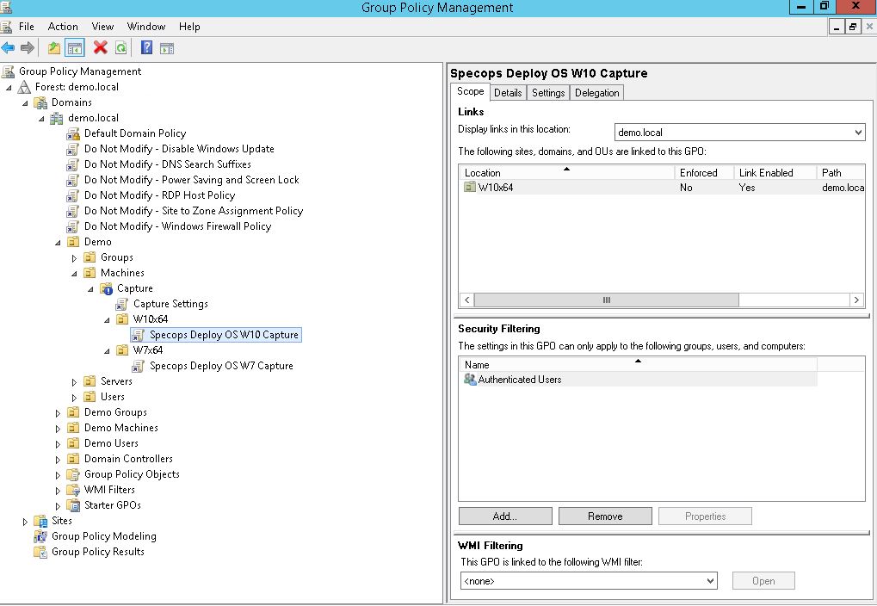This screenshot has height=606, width=877.
Task: Select Do Not Modify - DNS Search Suffixes
Action: (x=167, y=164)
